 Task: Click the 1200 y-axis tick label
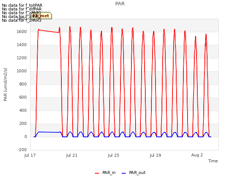pyautogui.click(x=22, y=58)
